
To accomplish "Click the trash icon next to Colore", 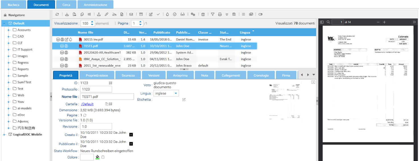I will pyautogui.click(x=103, y=157).
